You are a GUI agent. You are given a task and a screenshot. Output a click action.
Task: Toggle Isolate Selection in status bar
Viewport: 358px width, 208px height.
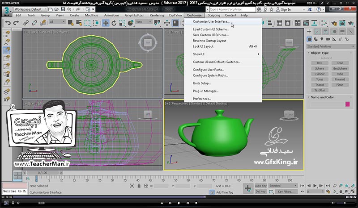(x=132, y=186)
